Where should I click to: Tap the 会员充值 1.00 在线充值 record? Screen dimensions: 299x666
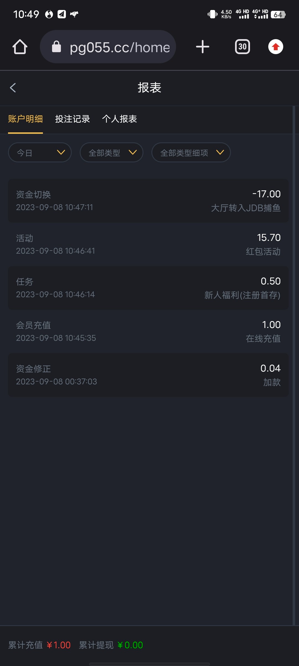point(148,331)
